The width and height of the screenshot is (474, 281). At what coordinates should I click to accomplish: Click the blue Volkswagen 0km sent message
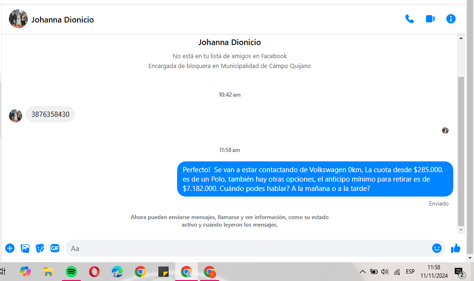[315, 179]
